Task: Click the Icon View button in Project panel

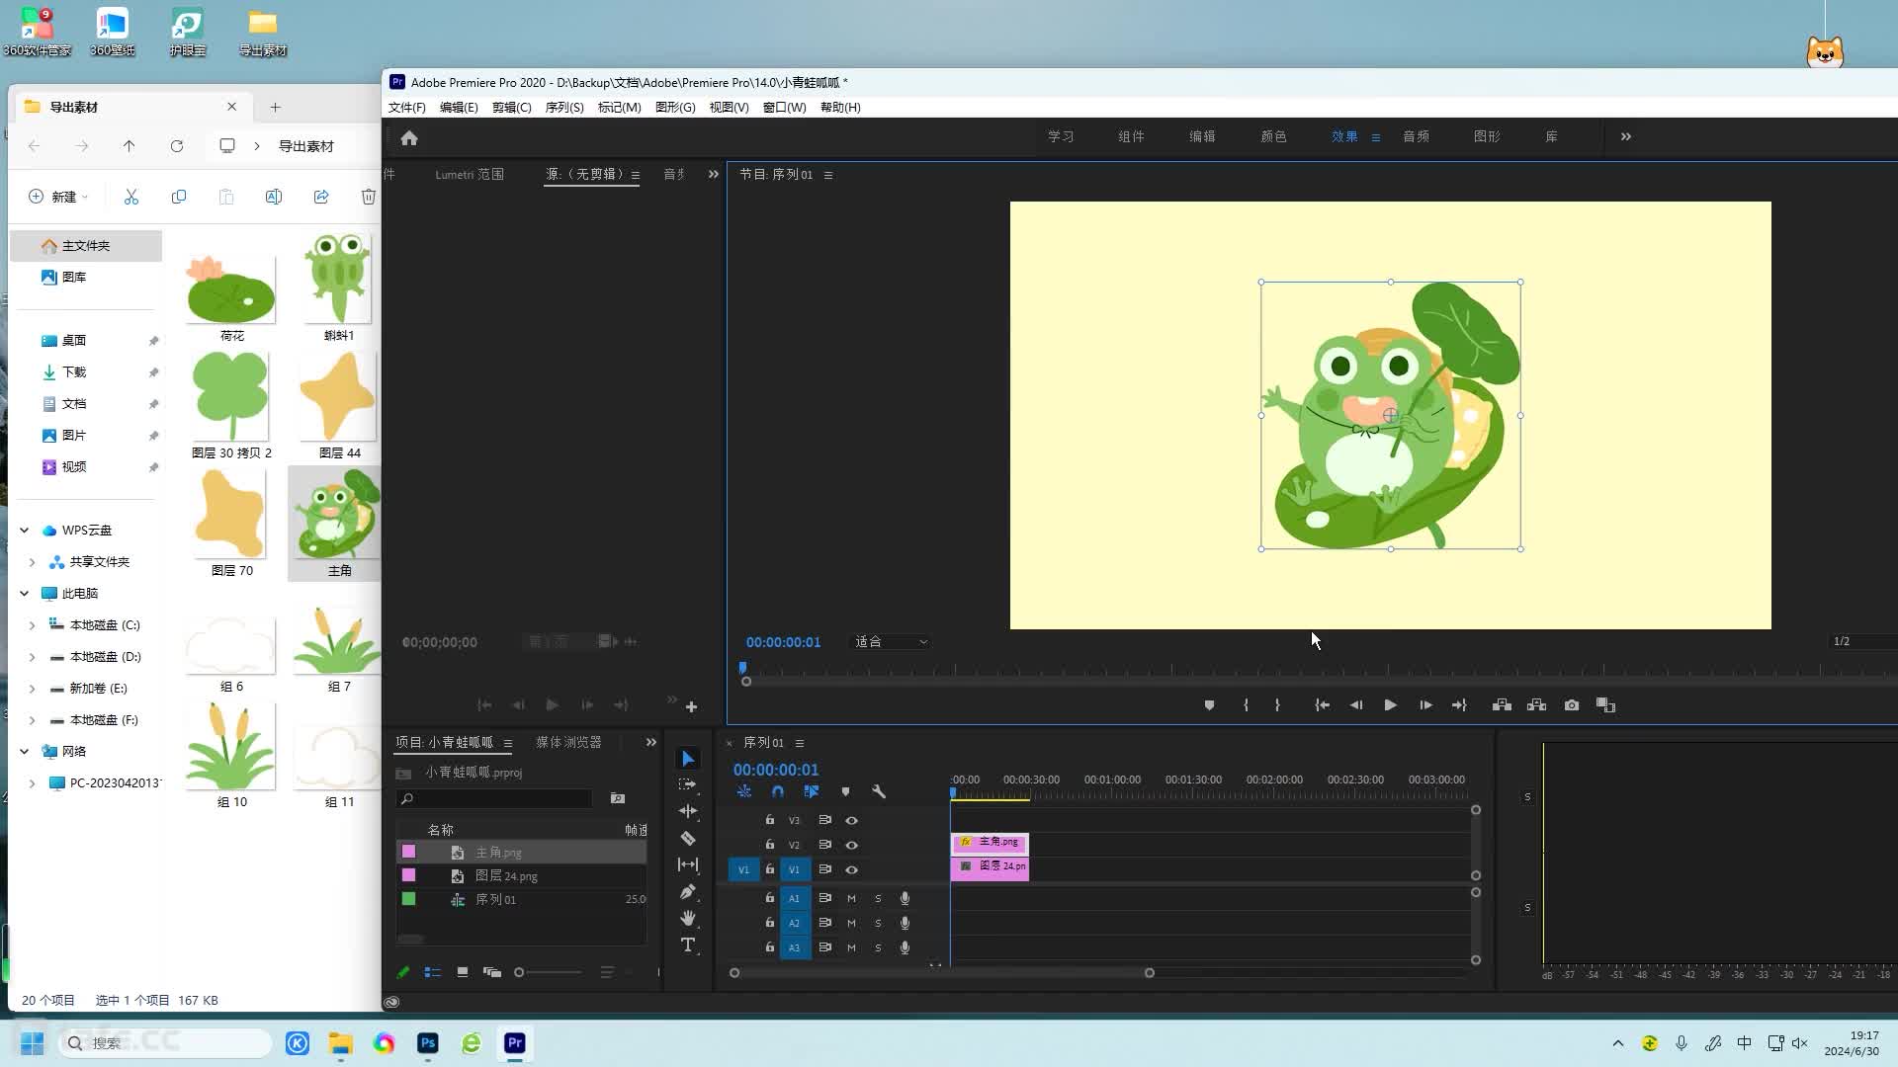Action: [x=462, y=972]
